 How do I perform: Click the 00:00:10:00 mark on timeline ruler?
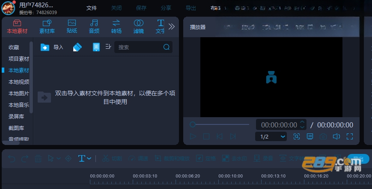coord(230,176)
